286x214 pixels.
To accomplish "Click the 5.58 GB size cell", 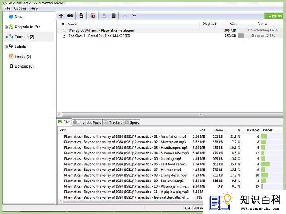I will pyautogui.click(x=230, y=36).
